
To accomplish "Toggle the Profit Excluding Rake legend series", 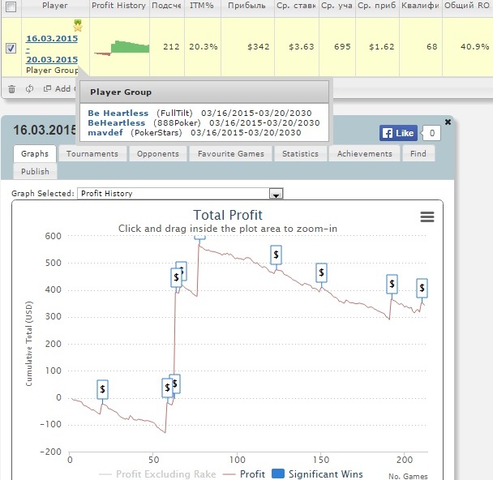I will [157, 474].
